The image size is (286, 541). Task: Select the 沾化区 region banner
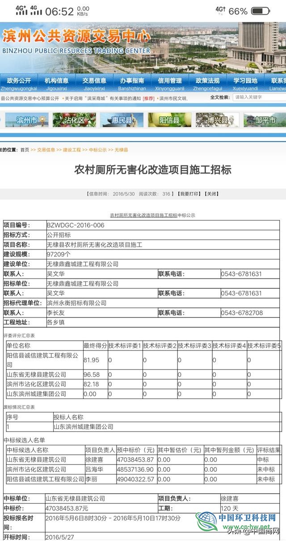click(74, 120)
